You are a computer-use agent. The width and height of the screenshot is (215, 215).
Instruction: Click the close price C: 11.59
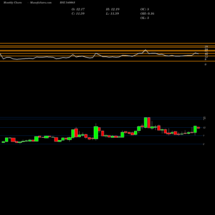tap(78, 14)
